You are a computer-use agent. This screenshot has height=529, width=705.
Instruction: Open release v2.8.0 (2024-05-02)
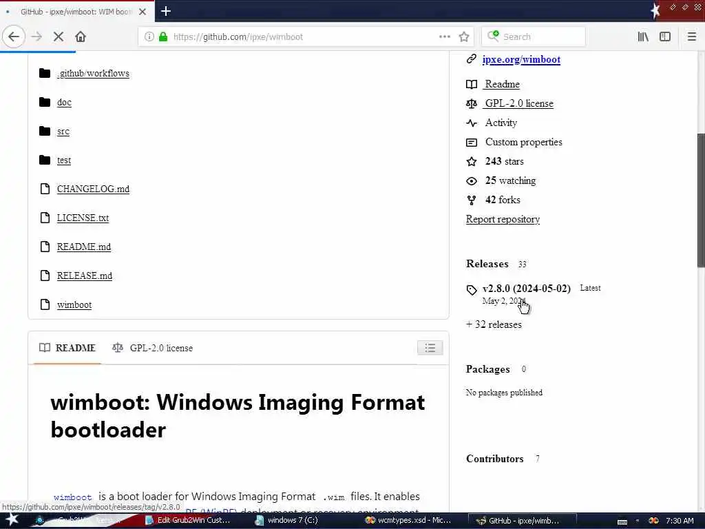527,289
